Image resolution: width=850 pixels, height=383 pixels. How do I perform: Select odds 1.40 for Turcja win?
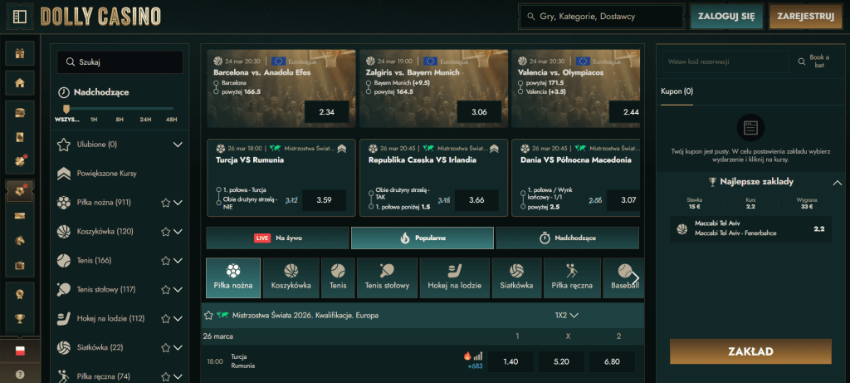pyautogui.click(x=510, y=361)
